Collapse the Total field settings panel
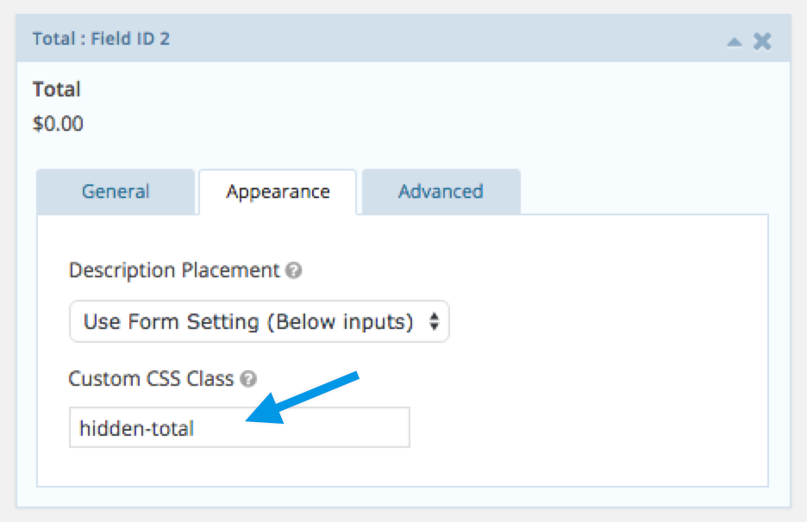807x522 pixels. point(734,40)
